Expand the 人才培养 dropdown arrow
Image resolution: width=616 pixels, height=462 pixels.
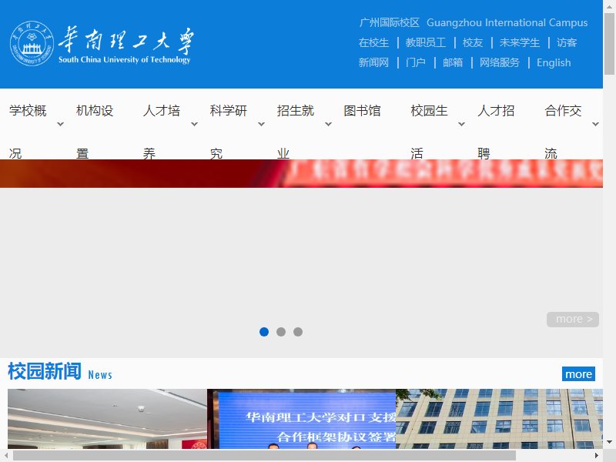point(194,124)
